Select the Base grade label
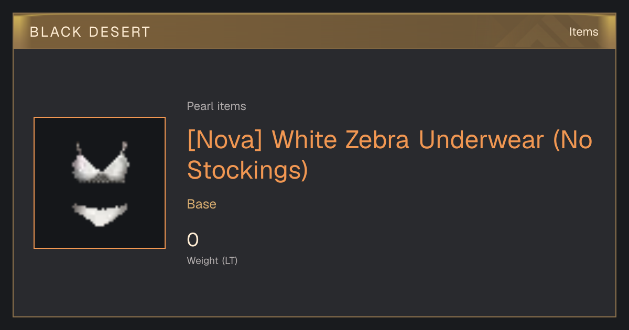This screenshot has width=629, height=330. tap(202, 204)
